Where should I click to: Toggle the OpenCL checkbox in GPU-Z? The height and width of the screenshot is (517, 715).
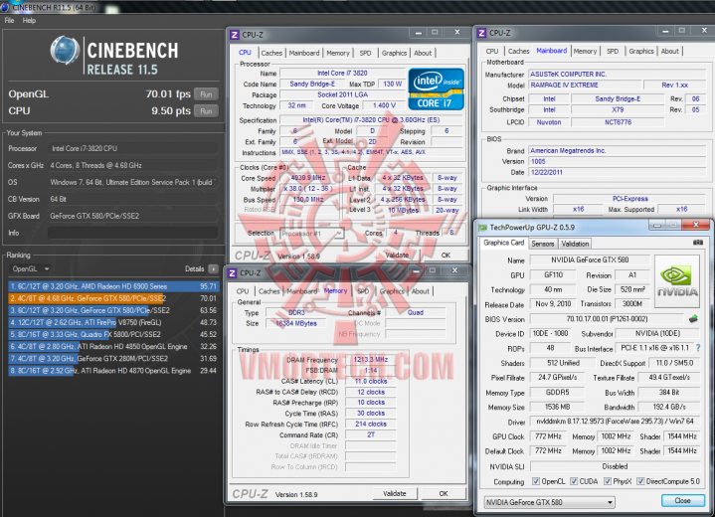(x=536, y=481)
